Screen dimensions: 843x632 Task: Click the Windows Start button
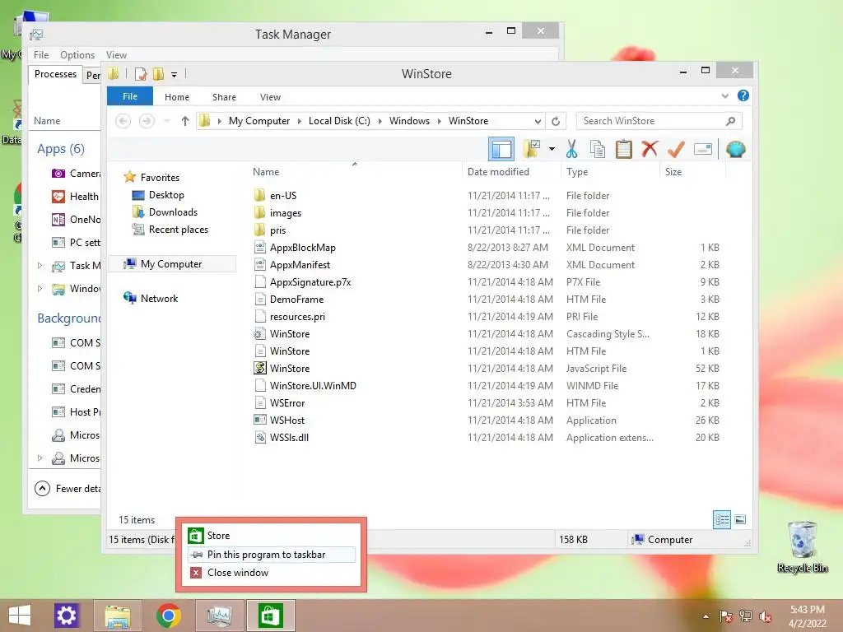point(20,616)
